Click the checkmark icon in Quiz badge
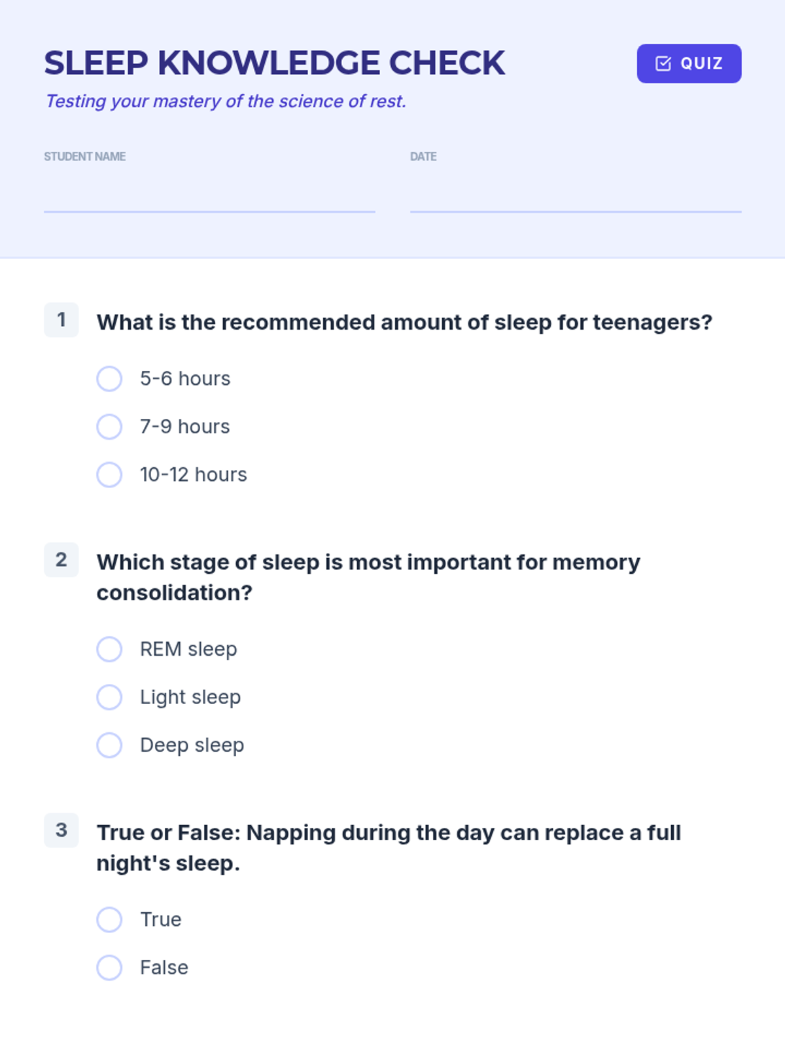The height and width of the screenshot is (1047, 785). point(663,63)
